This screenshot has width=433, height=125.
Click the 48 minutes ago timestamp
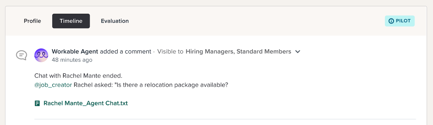click(72, 60)
